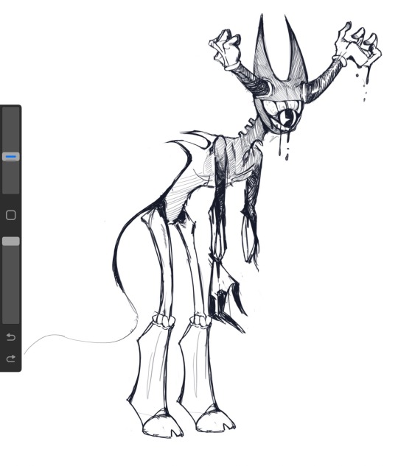The height and width of the screenshot is (466, 398).
Task: Tap the brush opacity slider handle
Action: click(11, 241)
